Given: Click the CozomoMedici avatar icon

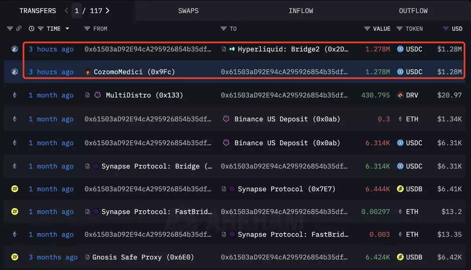Looking at the screenshot, I should [88, 72].
